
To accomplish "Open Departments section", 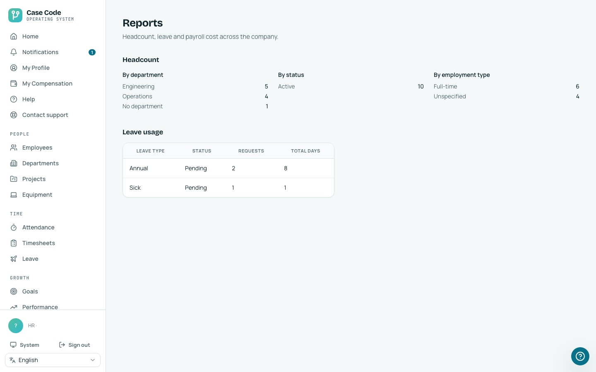I will click(53, 163).
